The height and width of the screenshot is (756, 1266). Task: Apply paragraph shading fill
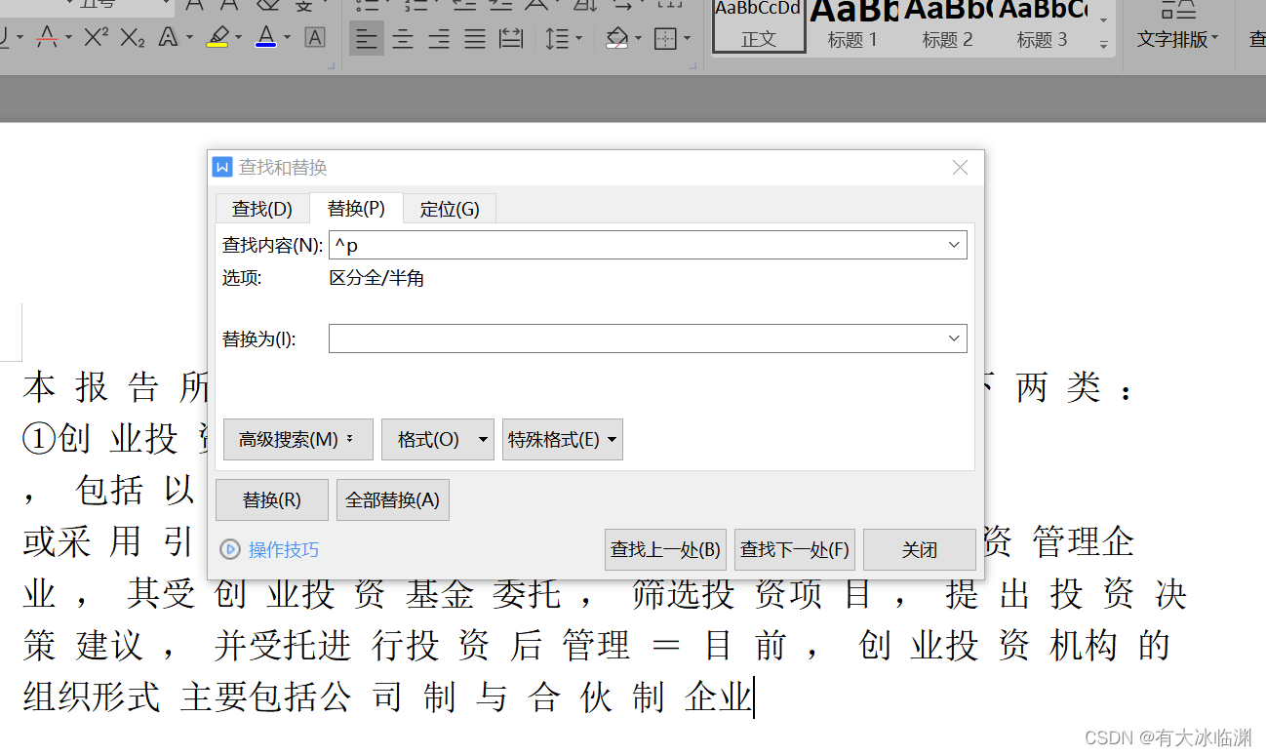click(616, 39)
